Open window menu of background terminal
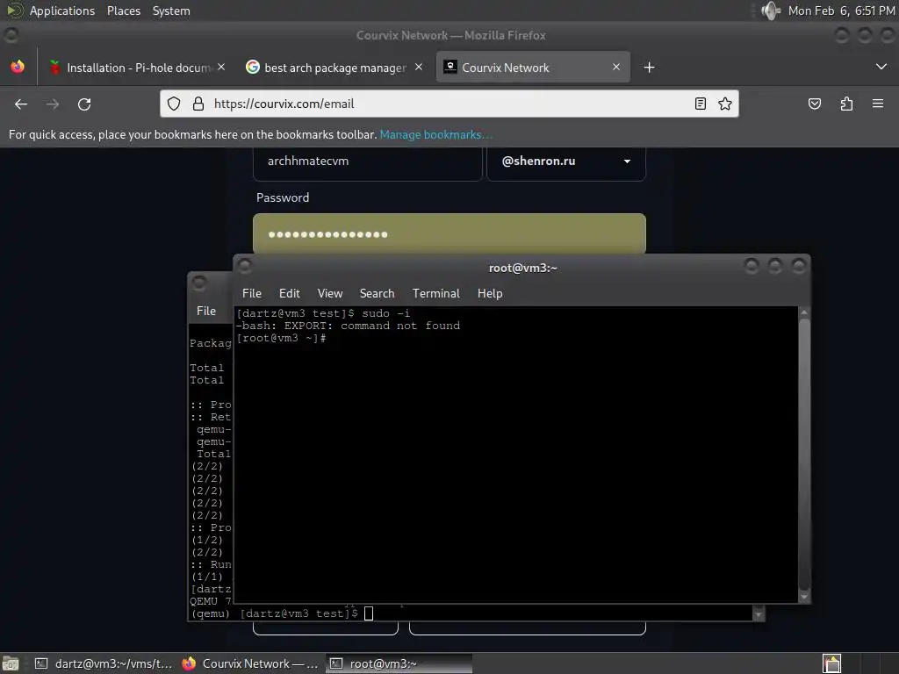Image resolution: width=899 pixels, height=674 pixels. [199, 283]
